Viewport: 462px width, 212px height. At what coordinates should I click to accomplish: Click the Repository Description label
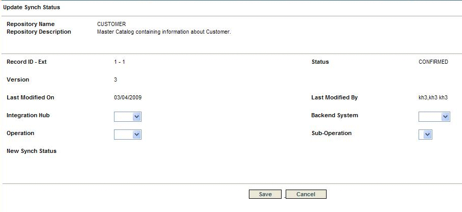[39, 32]
